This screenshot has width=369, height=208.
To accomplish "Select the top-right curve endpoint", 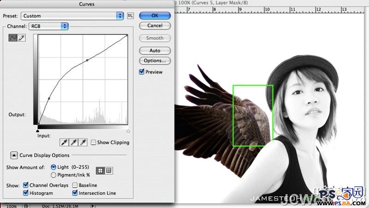I will [127, 36].
